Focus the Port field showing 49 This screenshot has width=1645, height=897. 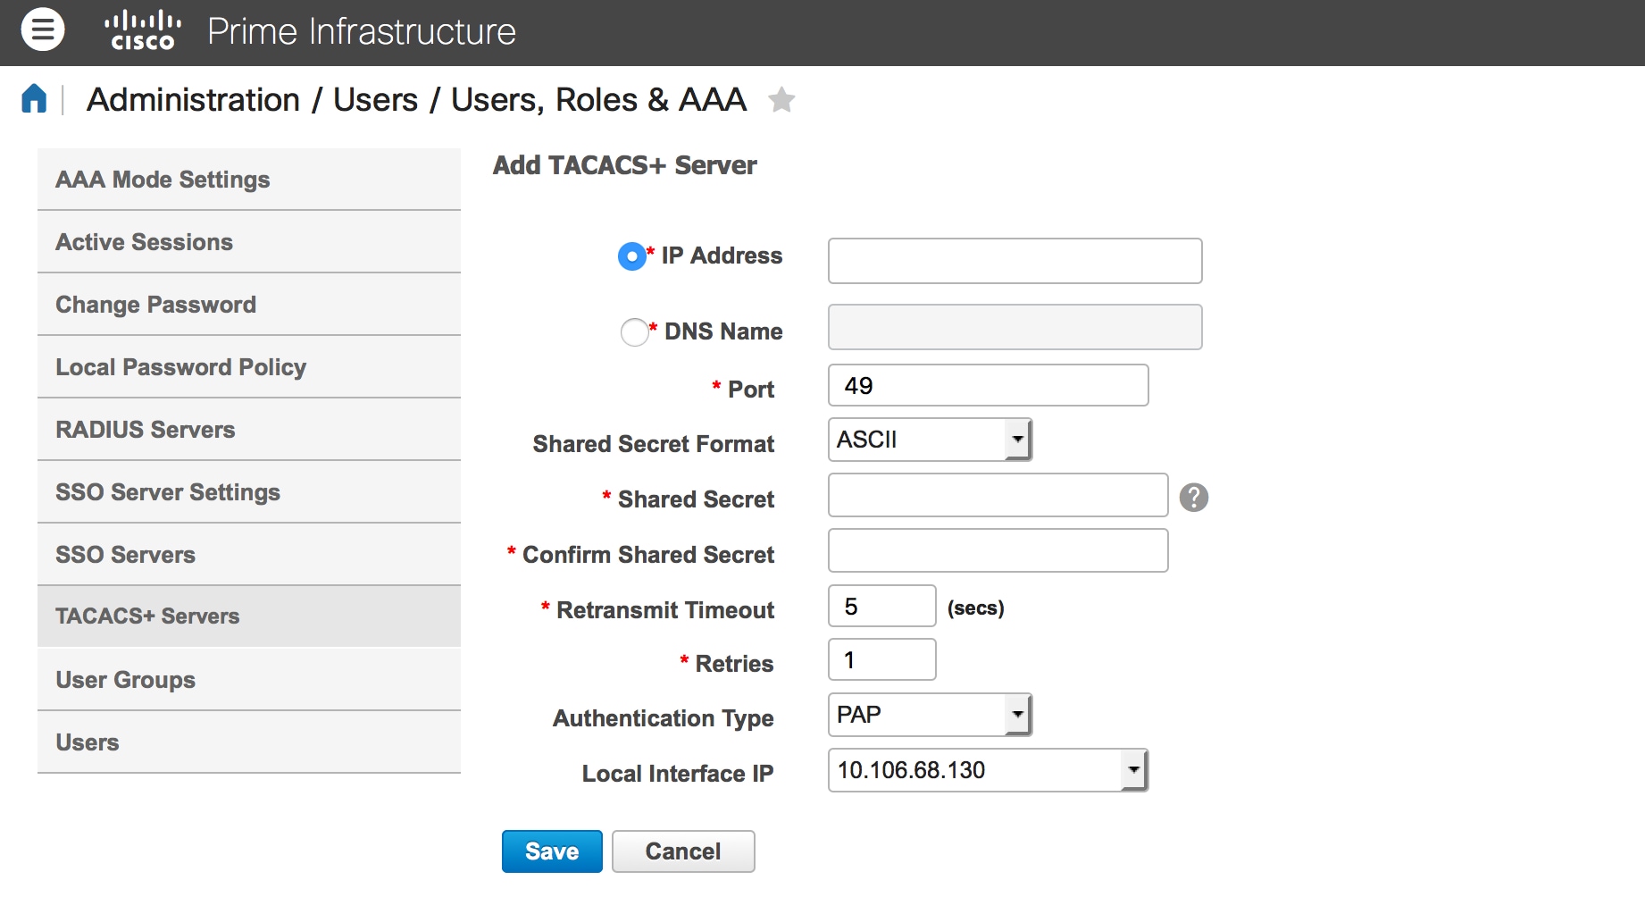(988, 385)
